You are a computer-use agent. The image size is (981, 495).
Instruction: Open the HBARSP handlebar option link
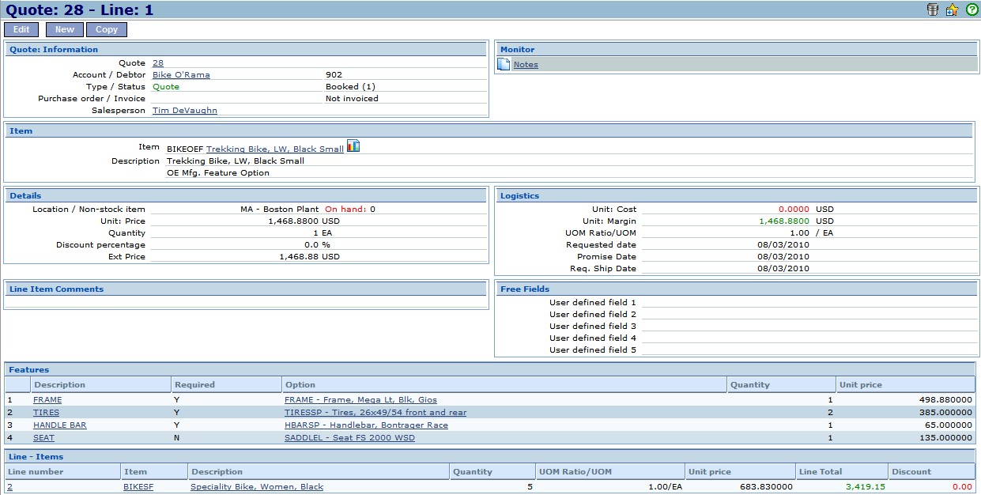point(366,425)
